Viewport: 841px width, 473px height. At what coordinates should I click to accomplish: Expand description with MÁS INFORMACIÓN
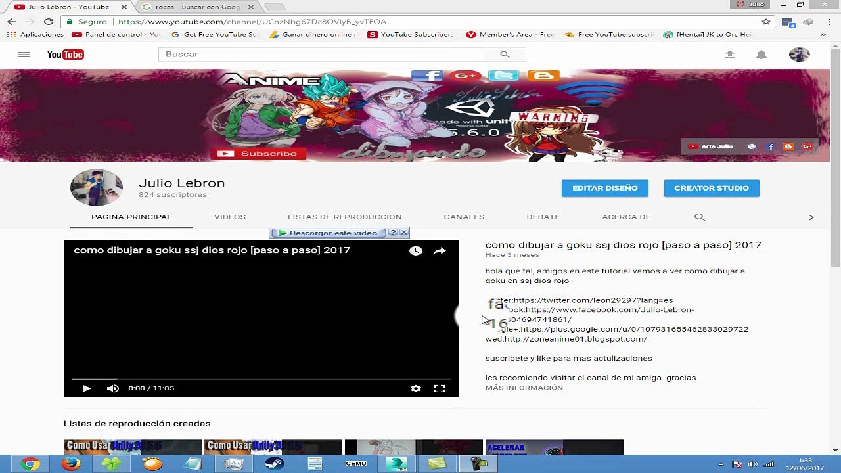pyautogui.click(x=524, y=388)
